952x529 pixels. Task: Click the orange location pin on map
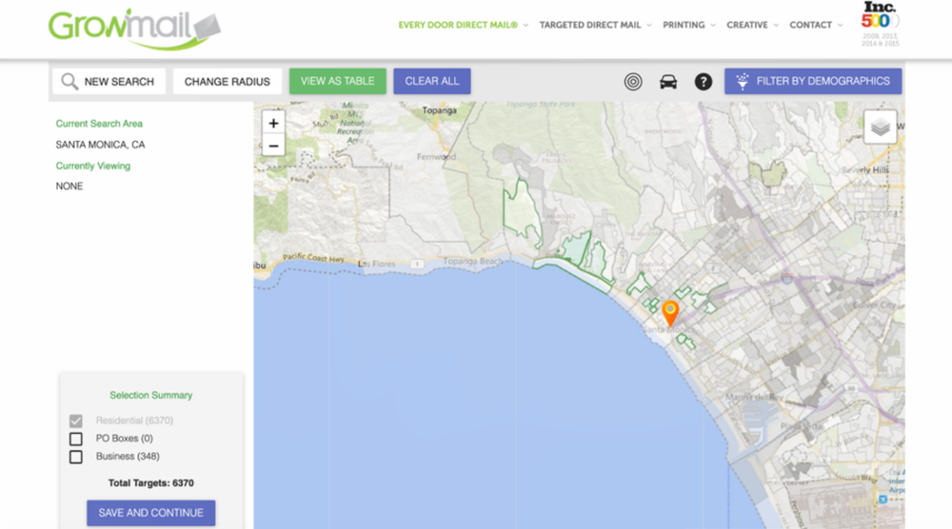[669, 313]
